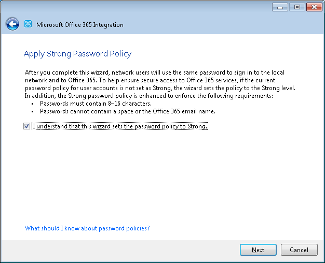The width and height of the screenshot is (325, 263).
Task: Cancel the Office 365 Integration wizard
Action: 299,250
